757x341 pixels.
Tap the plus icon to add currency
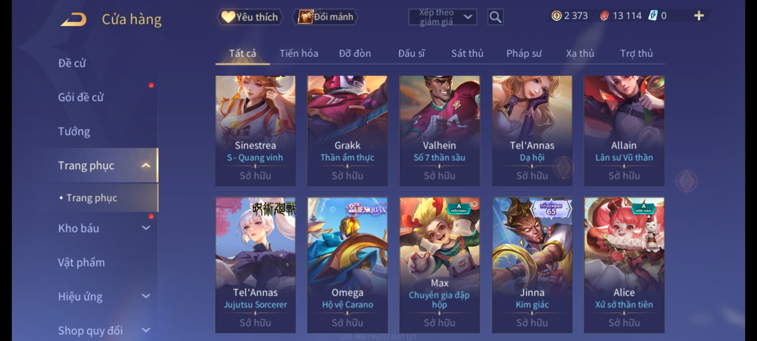tap(699, 16)
